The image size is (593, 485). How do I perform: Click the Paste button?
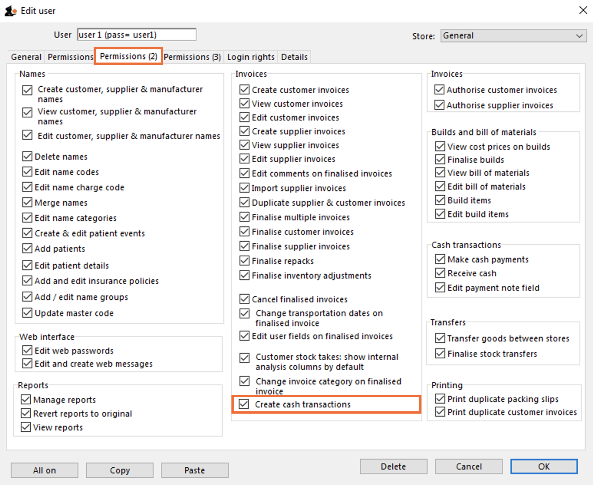click(195, 470)
